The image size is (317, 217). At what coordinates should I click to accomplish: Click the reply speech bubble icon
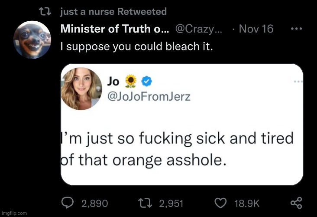69,203
